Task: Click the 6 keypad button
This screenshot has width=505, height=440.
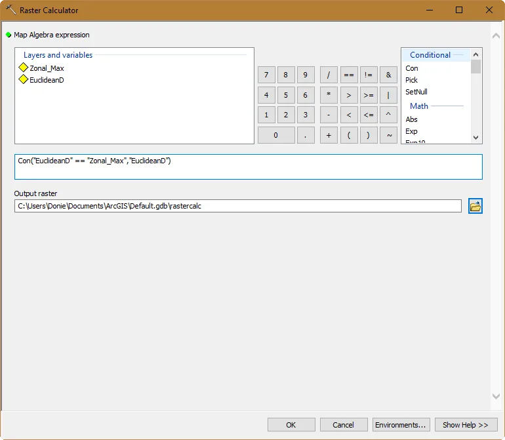Action: tap(306, 95)
